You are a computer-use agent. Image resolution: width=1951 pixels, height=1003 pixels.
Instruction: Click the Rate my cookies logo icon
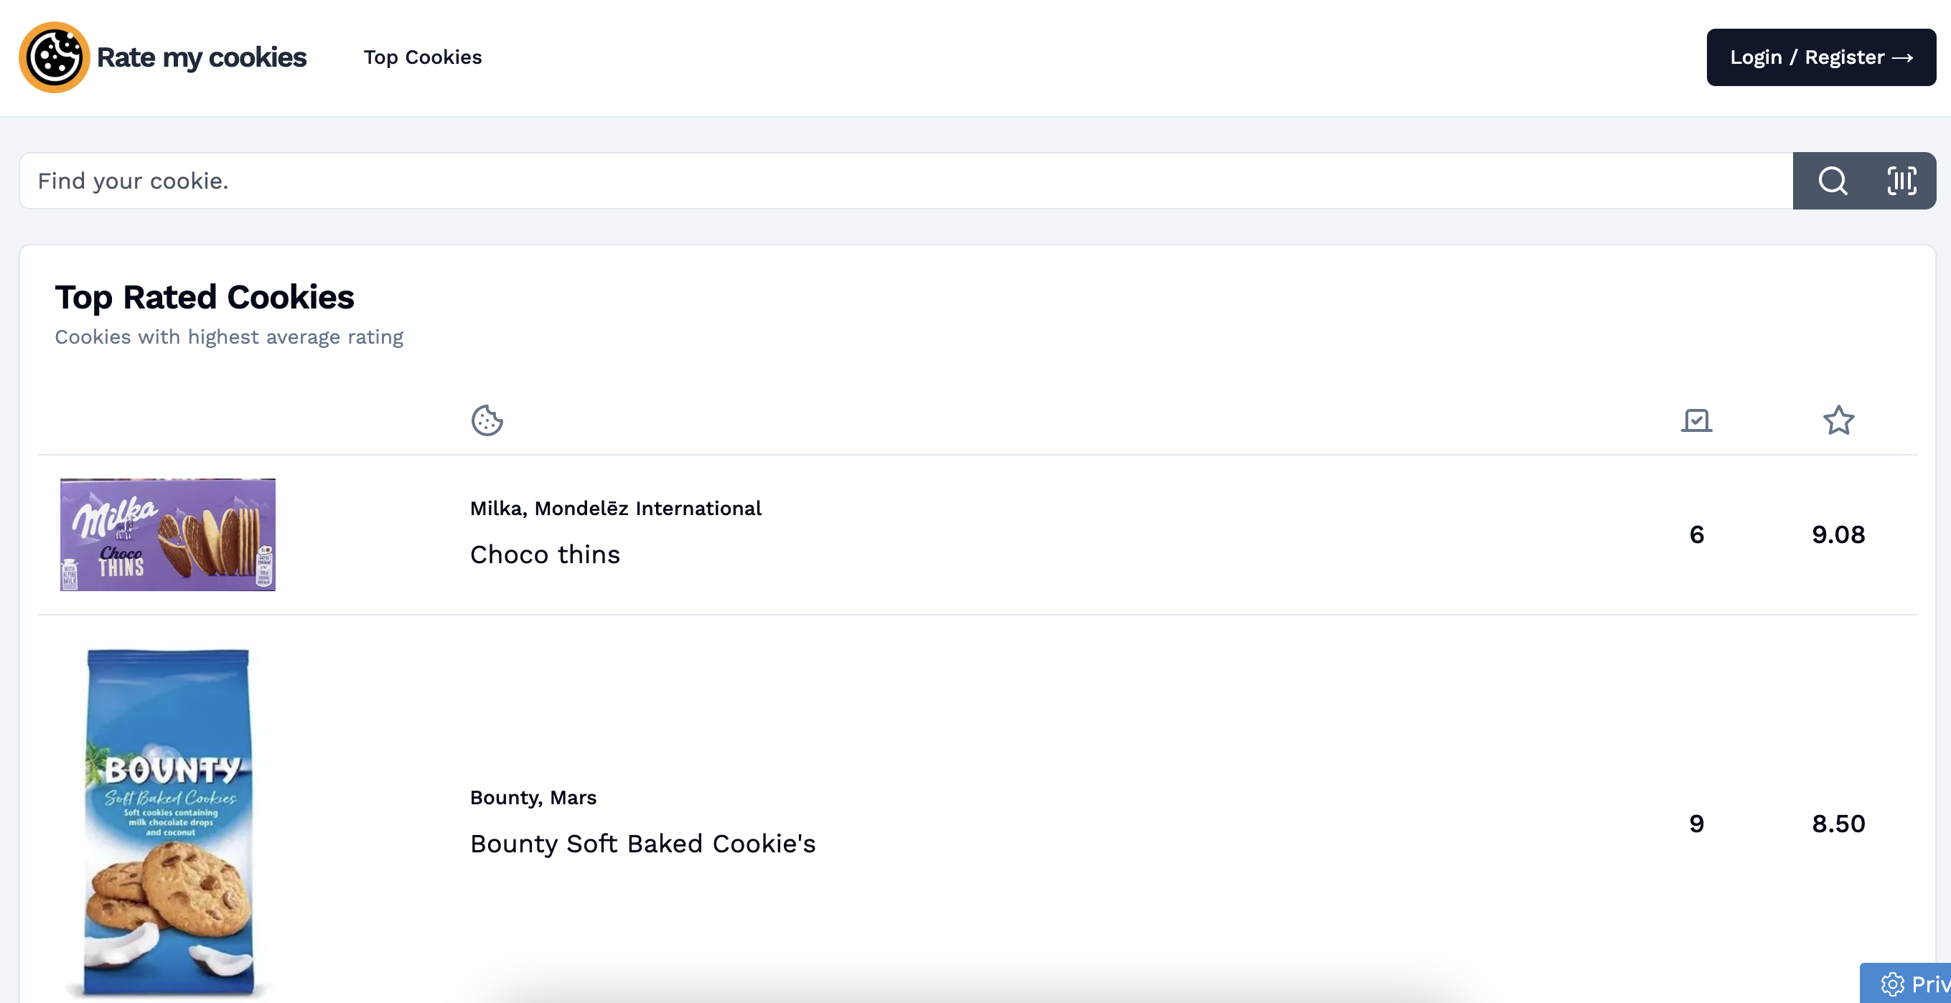[x=54, y=57]
